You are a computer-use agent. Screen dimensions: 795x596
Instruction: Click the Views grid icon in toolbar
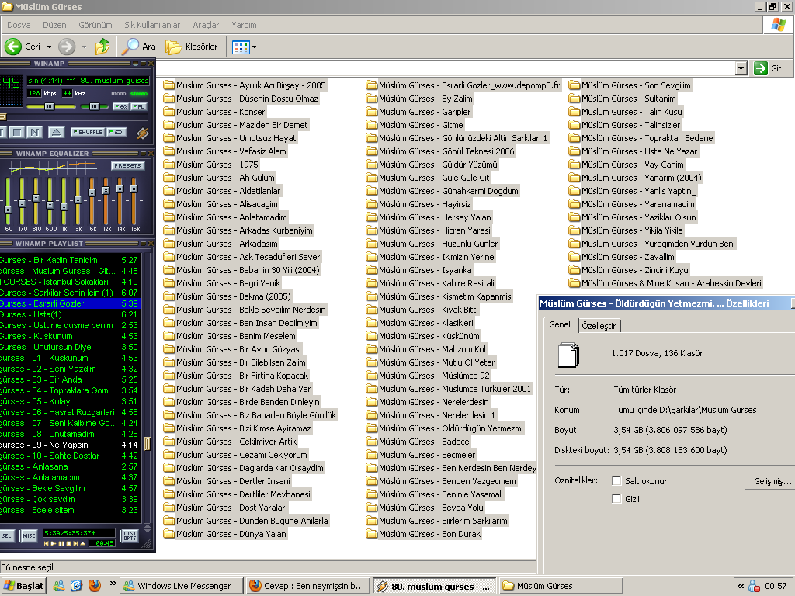(x=241, y=47)
